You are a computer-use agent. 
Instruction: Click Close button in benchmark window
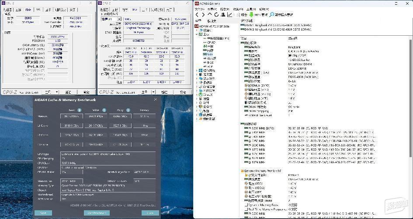(x=150, y=213)
